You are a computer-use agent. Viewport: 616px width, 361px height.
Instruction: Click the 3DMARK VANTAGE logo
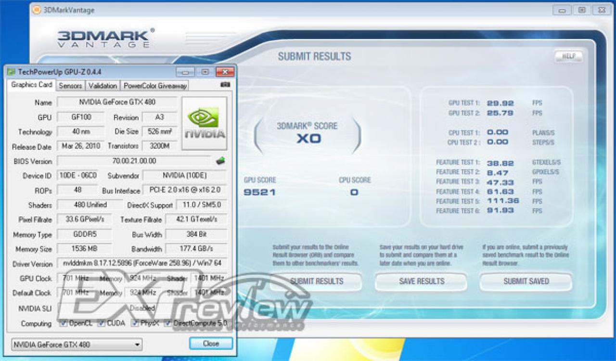(x=105, y=38)
